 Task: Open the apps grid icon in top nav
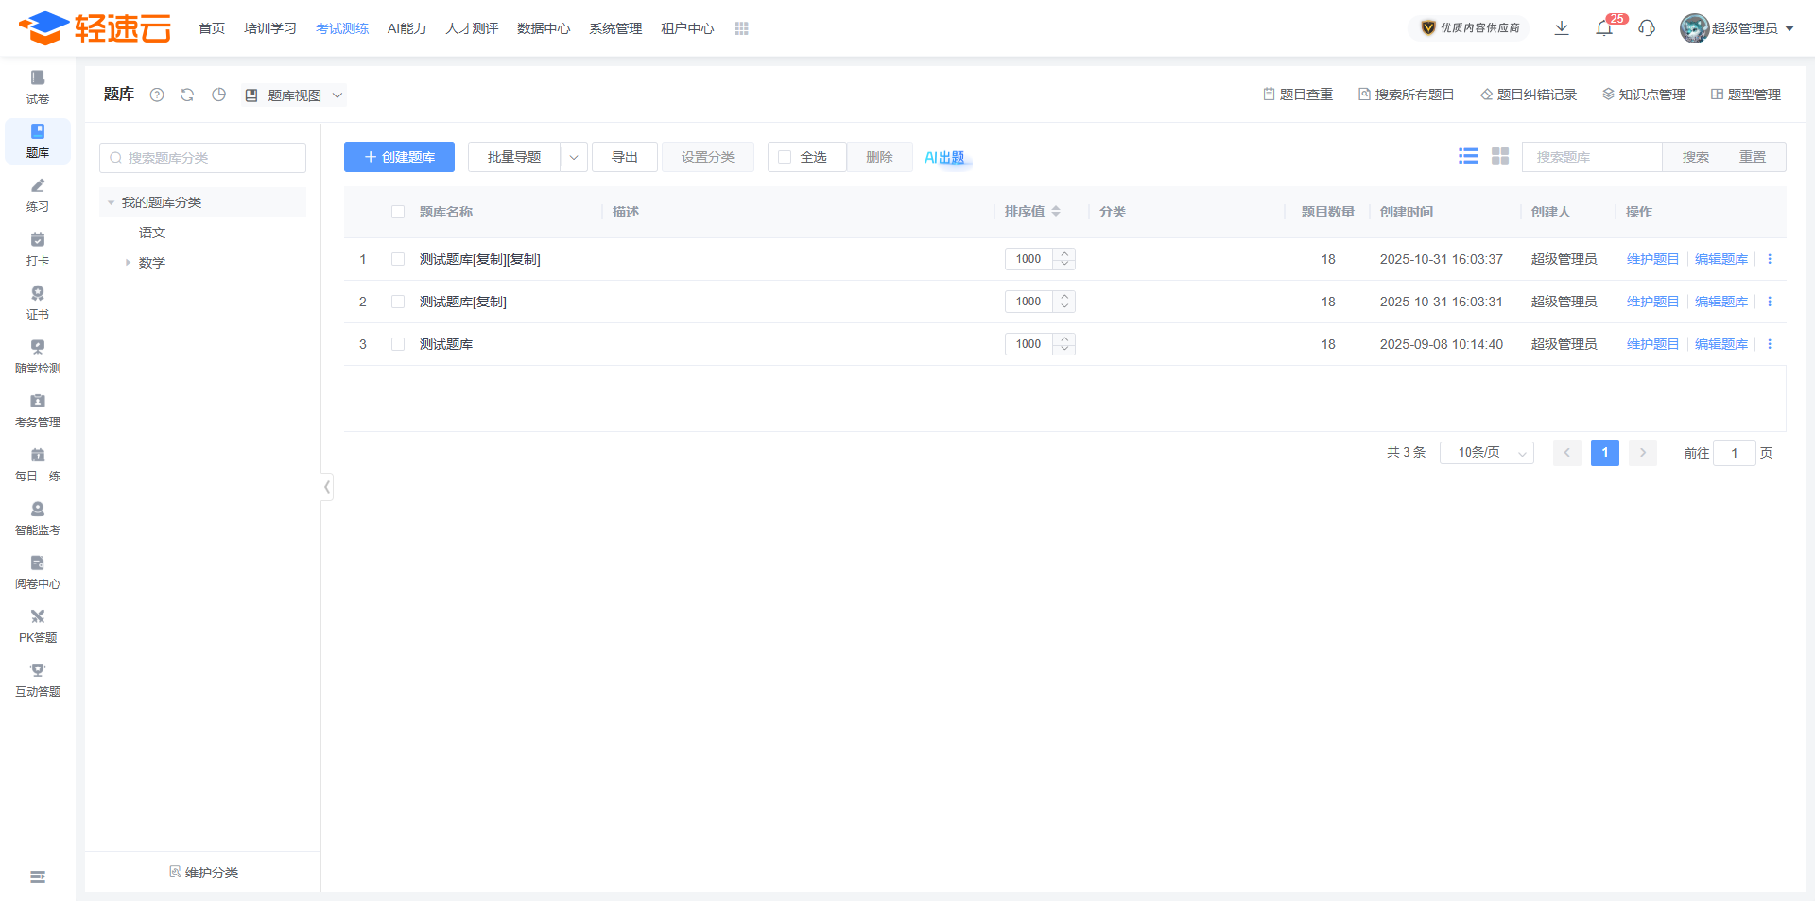pos(741,28)
